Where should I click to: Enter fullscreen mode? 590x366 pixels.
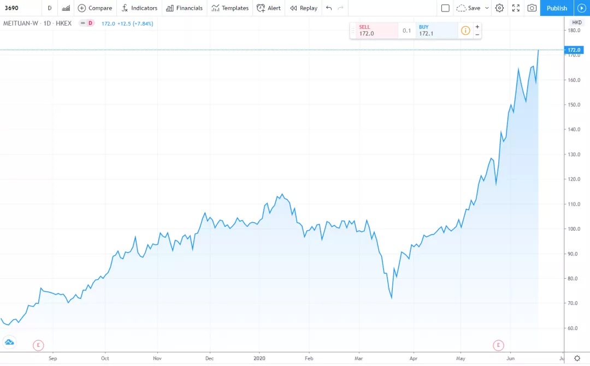coord(516,8)
